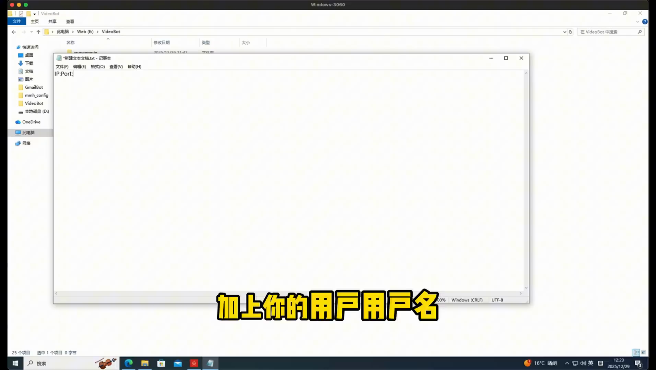This screenshot has height=370, width=656.
Task: Go back in File Explorer
Action: click(14, 32)
